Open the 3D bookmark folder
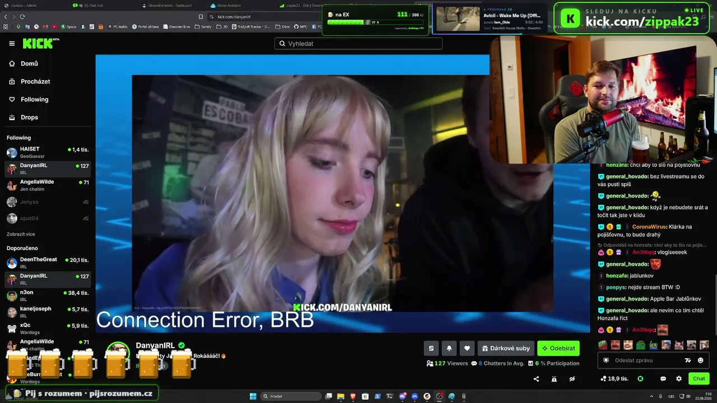Screen dimensions: 717x403 click(x=223, y=27)
